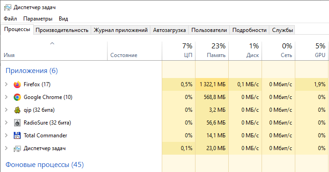Sort processes by ЦП column header
This screenshot has height=172, width=329.
(x=179, y=51)
